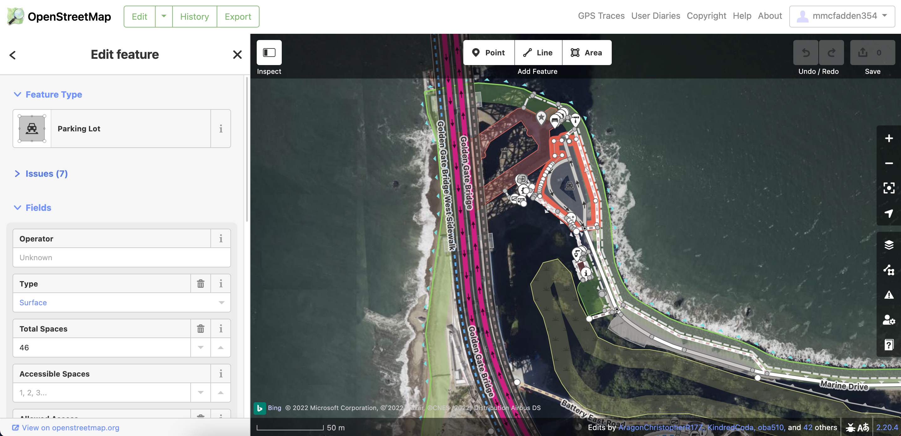Screen dimensions: 901x436
Task: Click version 2.20.4 link
Action: [887, 427]
